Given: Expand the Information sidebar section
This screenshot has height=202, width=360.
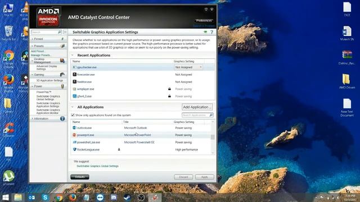Looking at the screenshot, I should pos(32,118).
